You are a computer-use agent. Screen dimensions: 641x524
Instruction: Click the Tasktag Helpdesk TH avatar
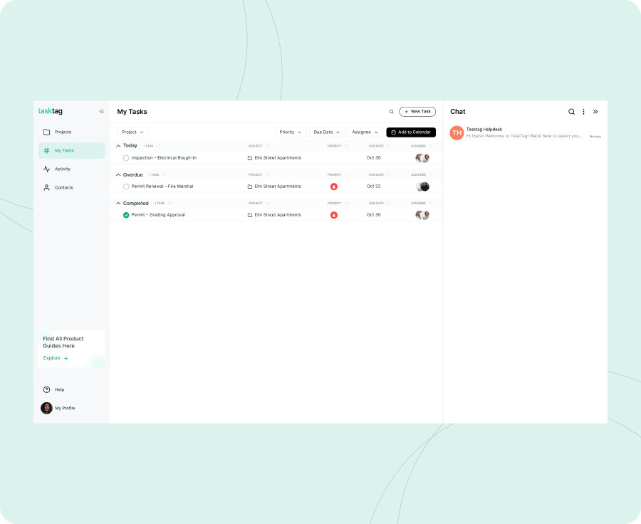click(x=457, y=132)
